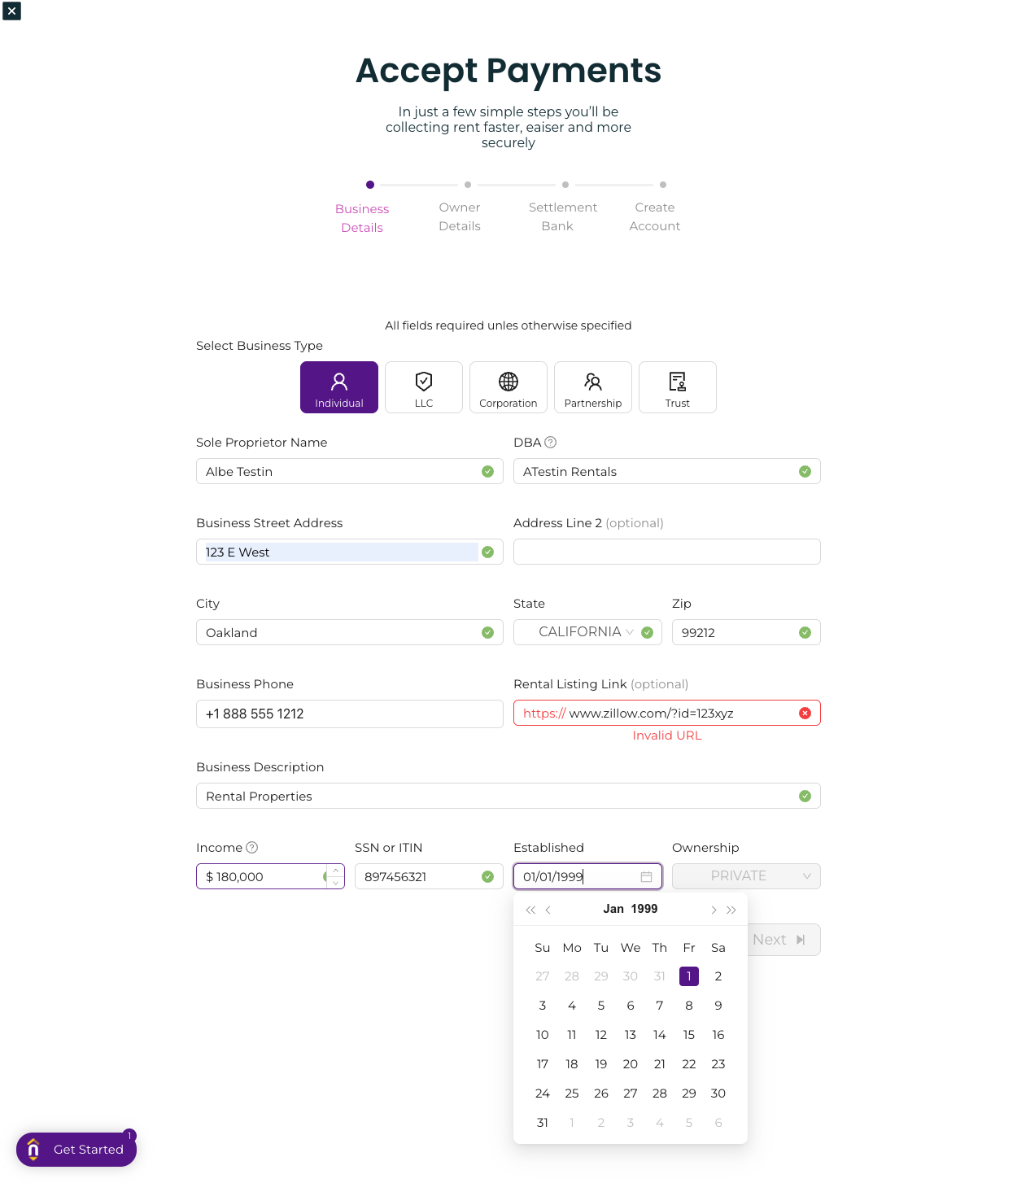1017x1183 pixels.
Task: Pick January 25 in the calendar
Action: [572, 1094]
